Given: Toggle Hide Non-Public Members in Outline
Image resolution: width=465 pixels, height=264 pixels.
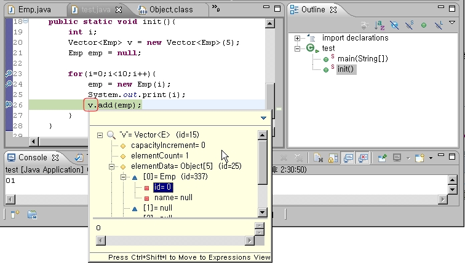Looking at the screenshot, I should click(x=424, y=25).
